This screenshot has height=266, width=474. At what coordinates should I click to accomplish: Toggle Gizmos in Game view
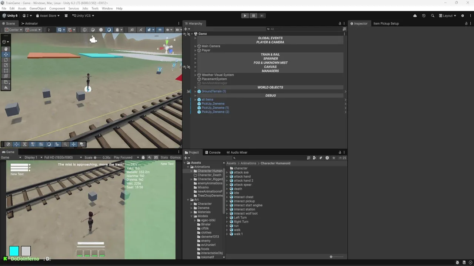(175, 157)
